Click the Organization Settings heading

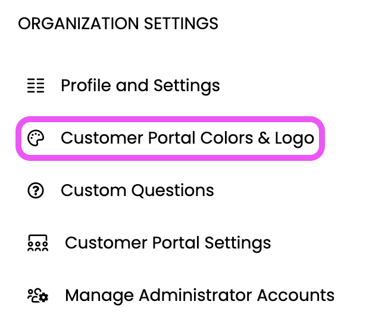click(x=118, y=24)
